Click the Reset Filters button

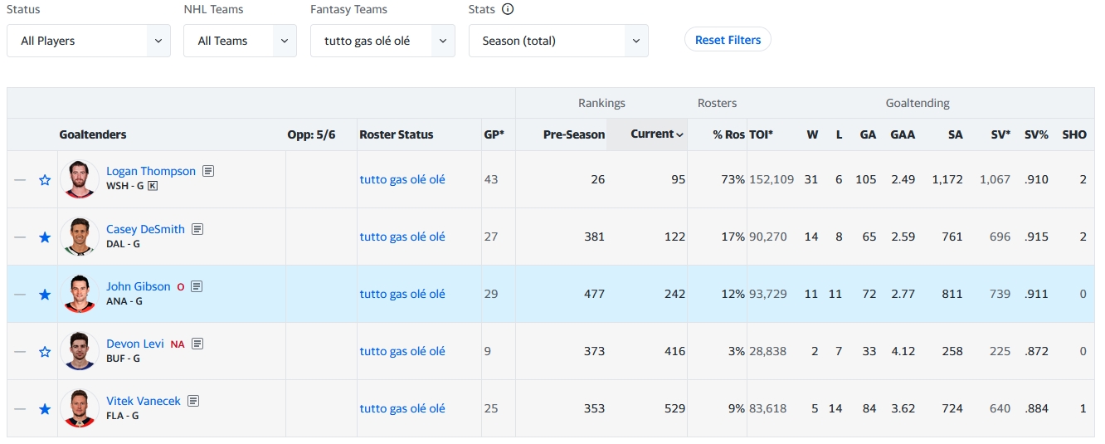728,40
